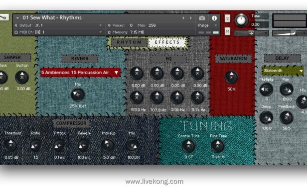Click the first EQ gain knob
Screen dimensions: 307x189
click(137, 73)
